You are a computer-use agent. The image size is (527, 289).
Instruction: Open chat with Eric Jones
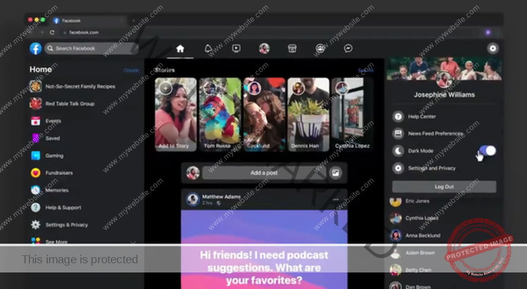pos(417,201)
